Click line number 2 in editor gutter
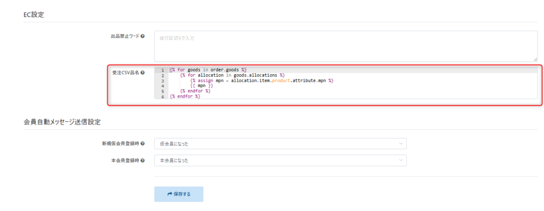The image size is (544, 211). [163, 75]
